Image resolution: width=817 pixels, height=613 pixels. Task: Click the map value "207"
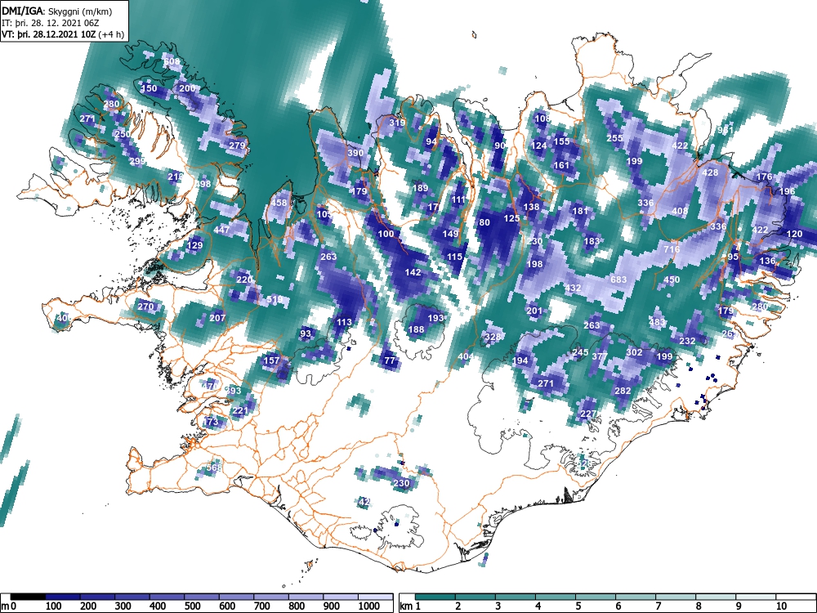[x=218, y=317]
